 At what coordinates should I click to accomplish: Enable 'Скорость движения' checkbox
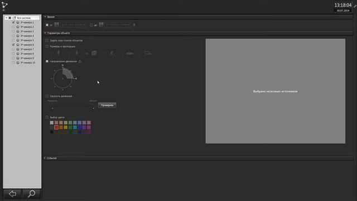[47, 96]
